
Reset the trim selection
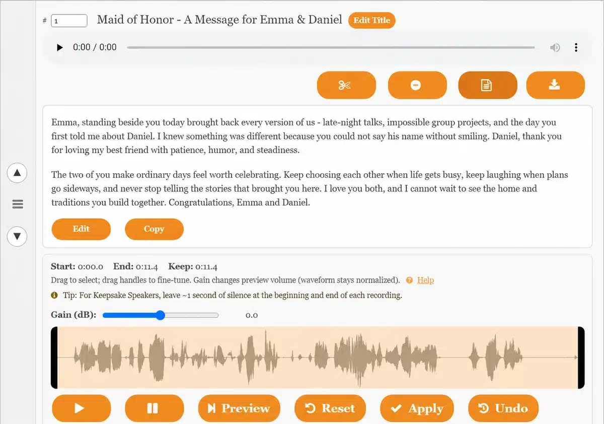coord(330,408)
